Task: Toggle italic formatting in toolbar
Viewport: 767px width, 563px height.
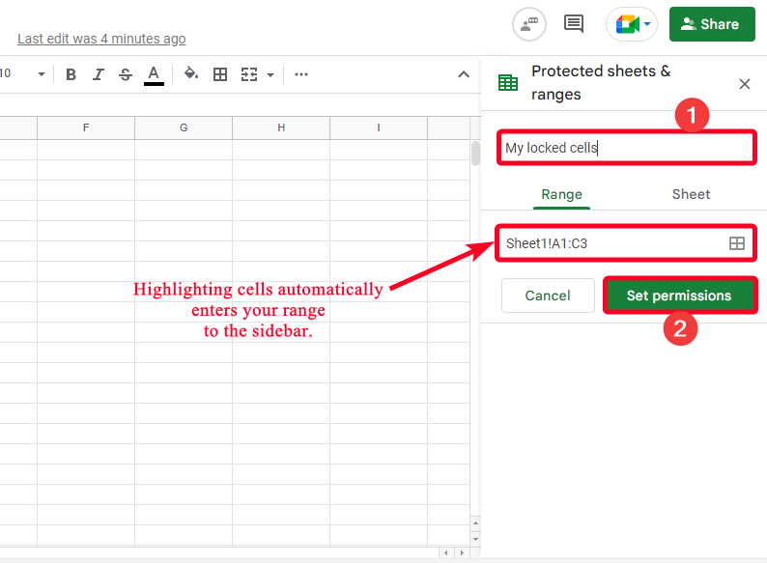Action: point(98,74)
